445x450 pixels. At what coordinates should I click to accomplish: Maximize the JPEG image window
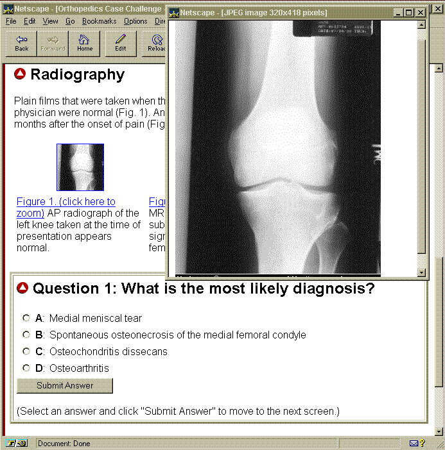pyautogui.click(x=408, y=13)
